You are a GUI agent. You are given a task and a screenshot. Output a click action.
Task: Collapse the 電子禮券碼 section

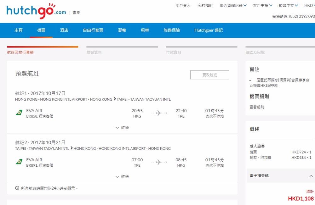(311, 176)
